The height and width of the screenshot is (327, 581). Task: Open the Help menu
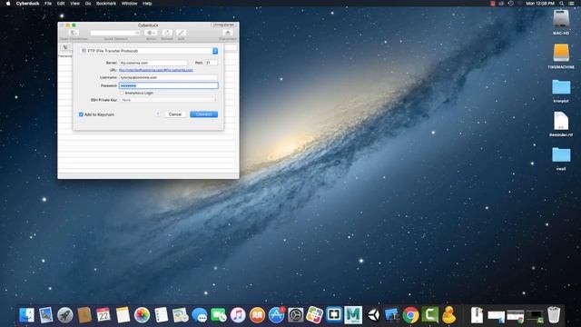(147, 4)
